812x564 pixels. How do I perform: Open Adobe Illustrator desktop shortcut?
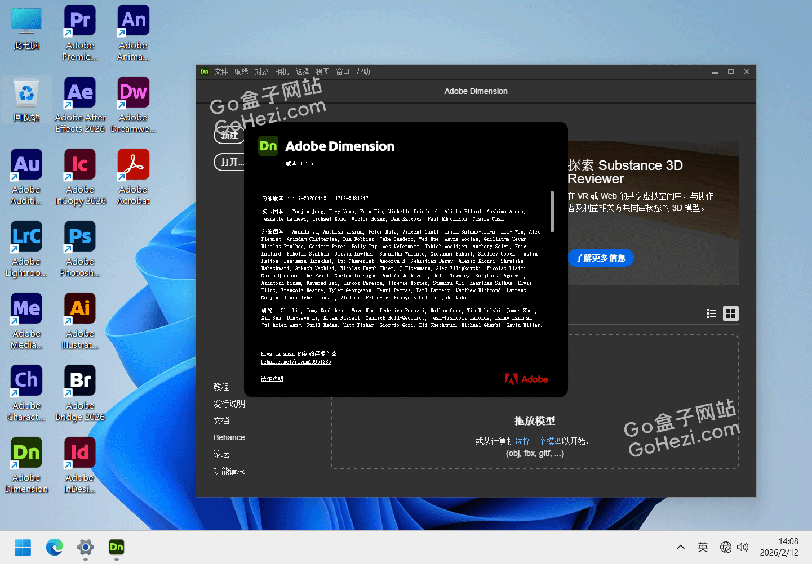tap(80, 321)
